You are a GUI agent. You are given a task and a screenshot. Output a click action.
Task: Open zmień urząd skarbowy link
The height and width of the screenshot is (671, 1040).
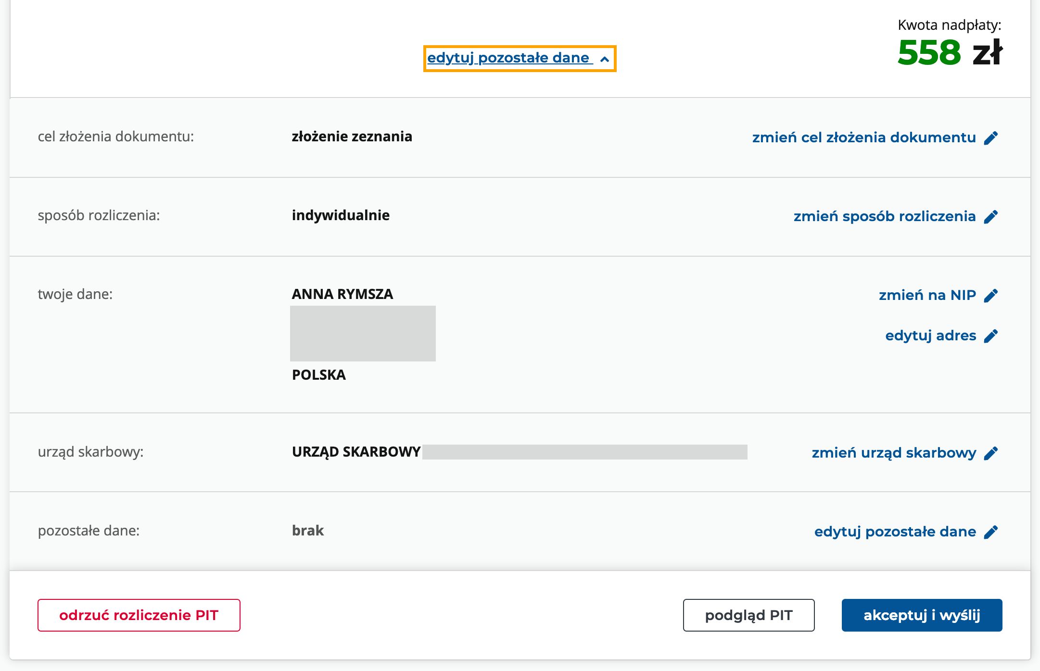pos(894,453)
